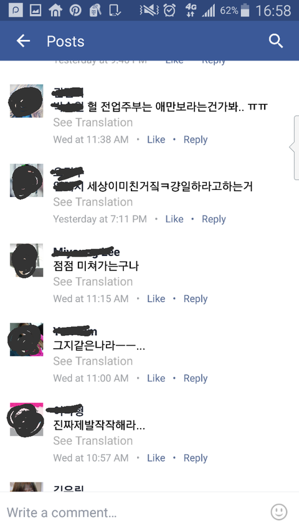
Task: See Translation for the 진짜제발작작해라 comment
Action: pos(93,440)
